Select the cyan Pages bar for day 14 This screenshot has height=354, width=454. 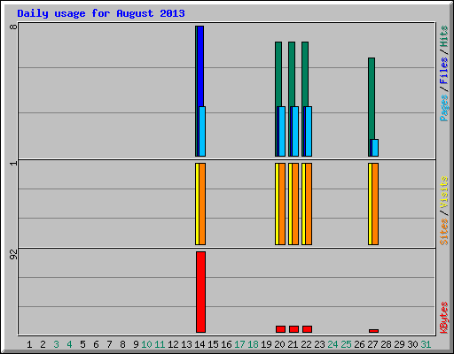click(202, 131)
